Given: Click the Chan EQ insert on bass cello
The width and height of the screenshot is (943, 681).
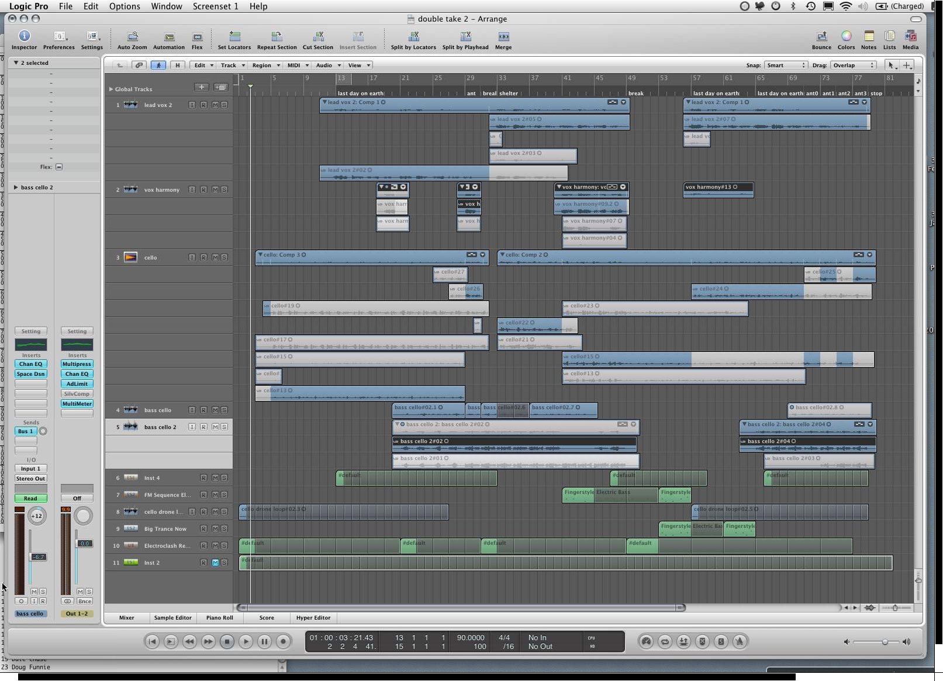Looking at the screenshot, I should (x=30, y=364).
